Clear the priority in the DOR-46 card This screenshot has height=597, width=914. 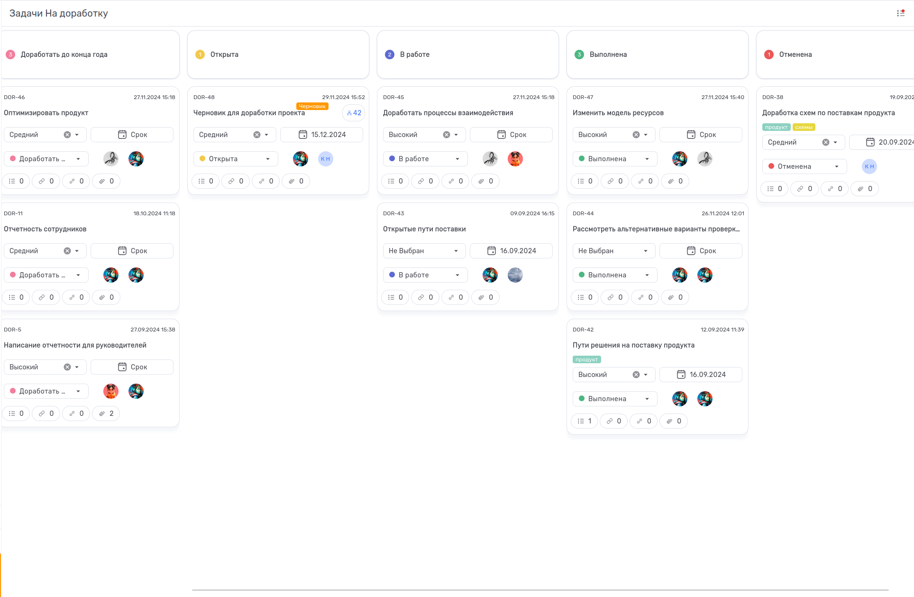coord(67,135)
